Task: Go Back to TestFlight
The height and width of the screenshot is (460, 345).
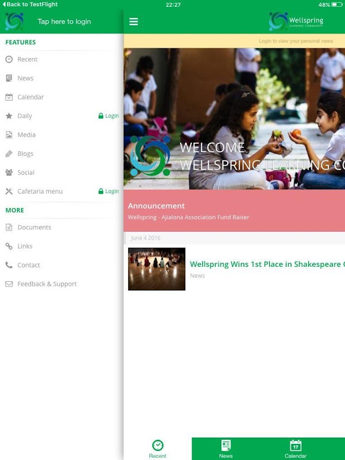Action: [x=30, y=5]
